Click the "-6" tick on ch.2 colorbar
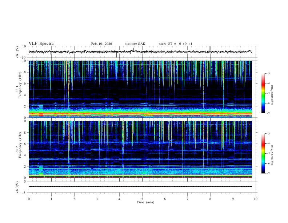 pyautogui.click(x=268, y=163)
